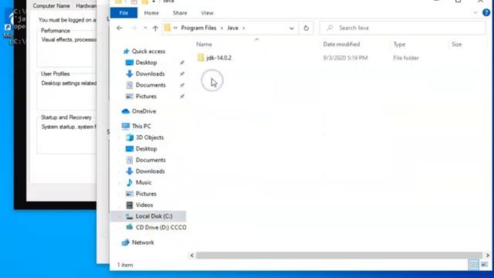Click Program Files in the address bar
Image resolution: width=494 pixels, height=278 pixels.
(x=198, y=28)
